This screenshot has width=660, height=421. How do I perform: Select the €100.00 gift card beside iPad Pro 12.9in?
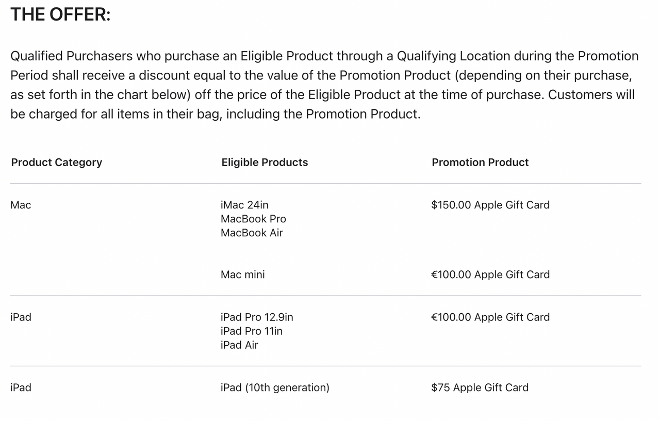(490, 317)
